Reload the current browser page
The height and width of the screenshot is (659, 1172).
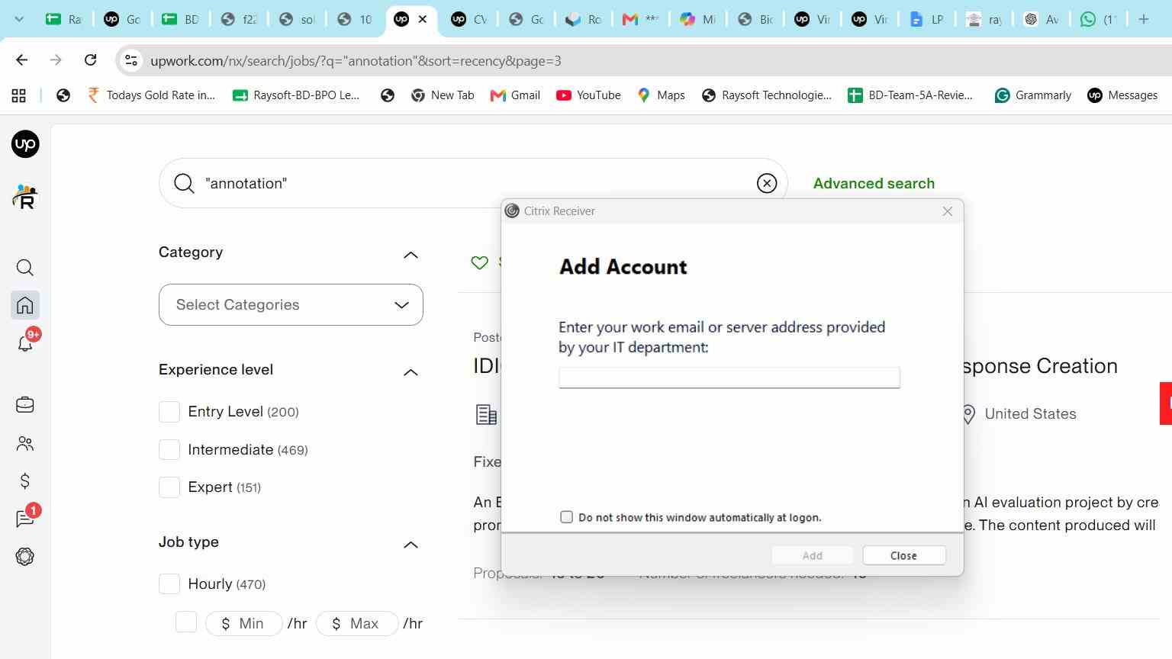(x=90, y=60)
